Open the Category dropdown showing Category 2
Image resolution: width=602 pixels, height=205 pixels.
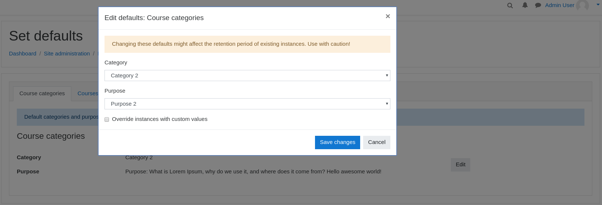[247, 76]
